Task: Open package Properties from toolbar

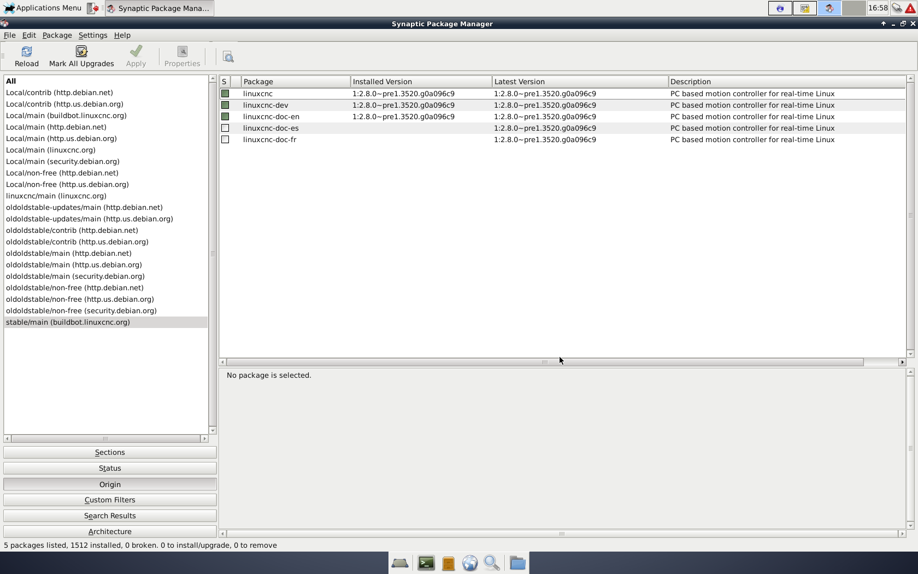Action: (x=182, y=56)
